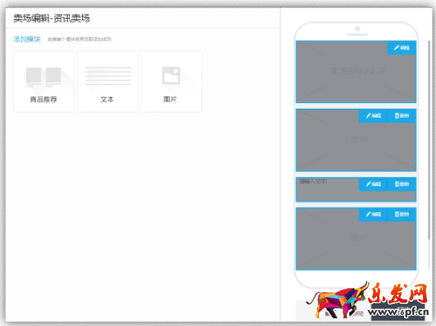Select the 图片 image module icon
The width and height of the screenshot is (436, 326).
[x=170, y=75]
